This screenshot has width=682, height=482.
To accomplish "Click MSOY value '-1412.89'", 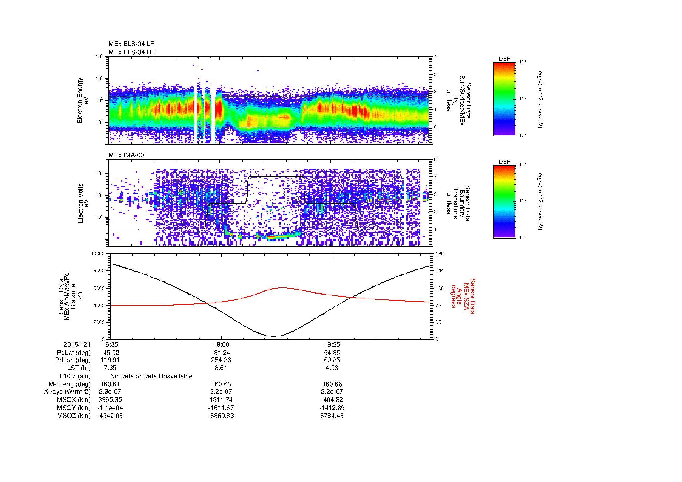I will coord(332,408).
